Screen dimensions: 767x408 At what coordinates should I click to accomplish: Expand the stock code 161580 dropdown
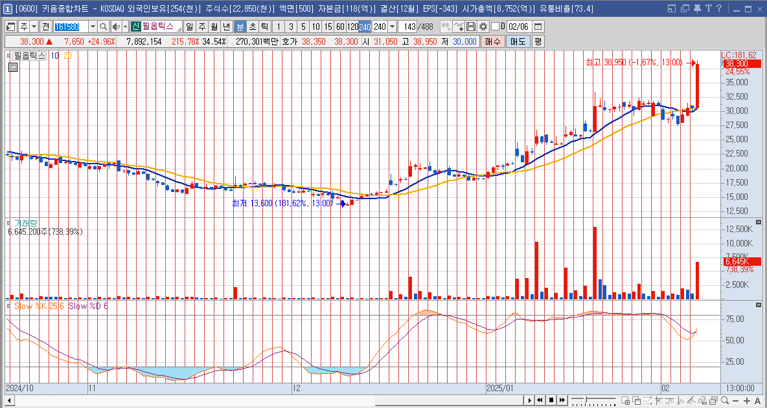(93, 27)
